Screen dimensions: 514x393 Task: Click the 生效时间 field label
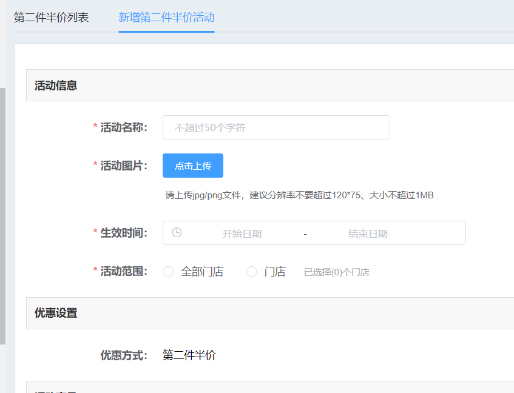click(x=123, y=233)
